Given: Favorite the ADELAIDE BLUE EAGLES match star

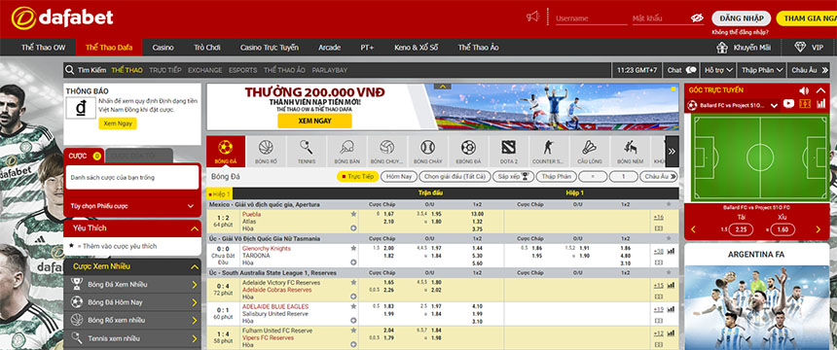Looking at the screenshot, I should 353,306.
